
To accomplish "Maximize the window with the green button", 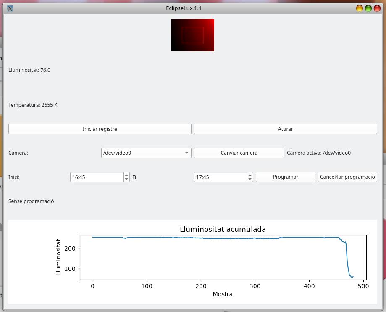I will point(368,8).
